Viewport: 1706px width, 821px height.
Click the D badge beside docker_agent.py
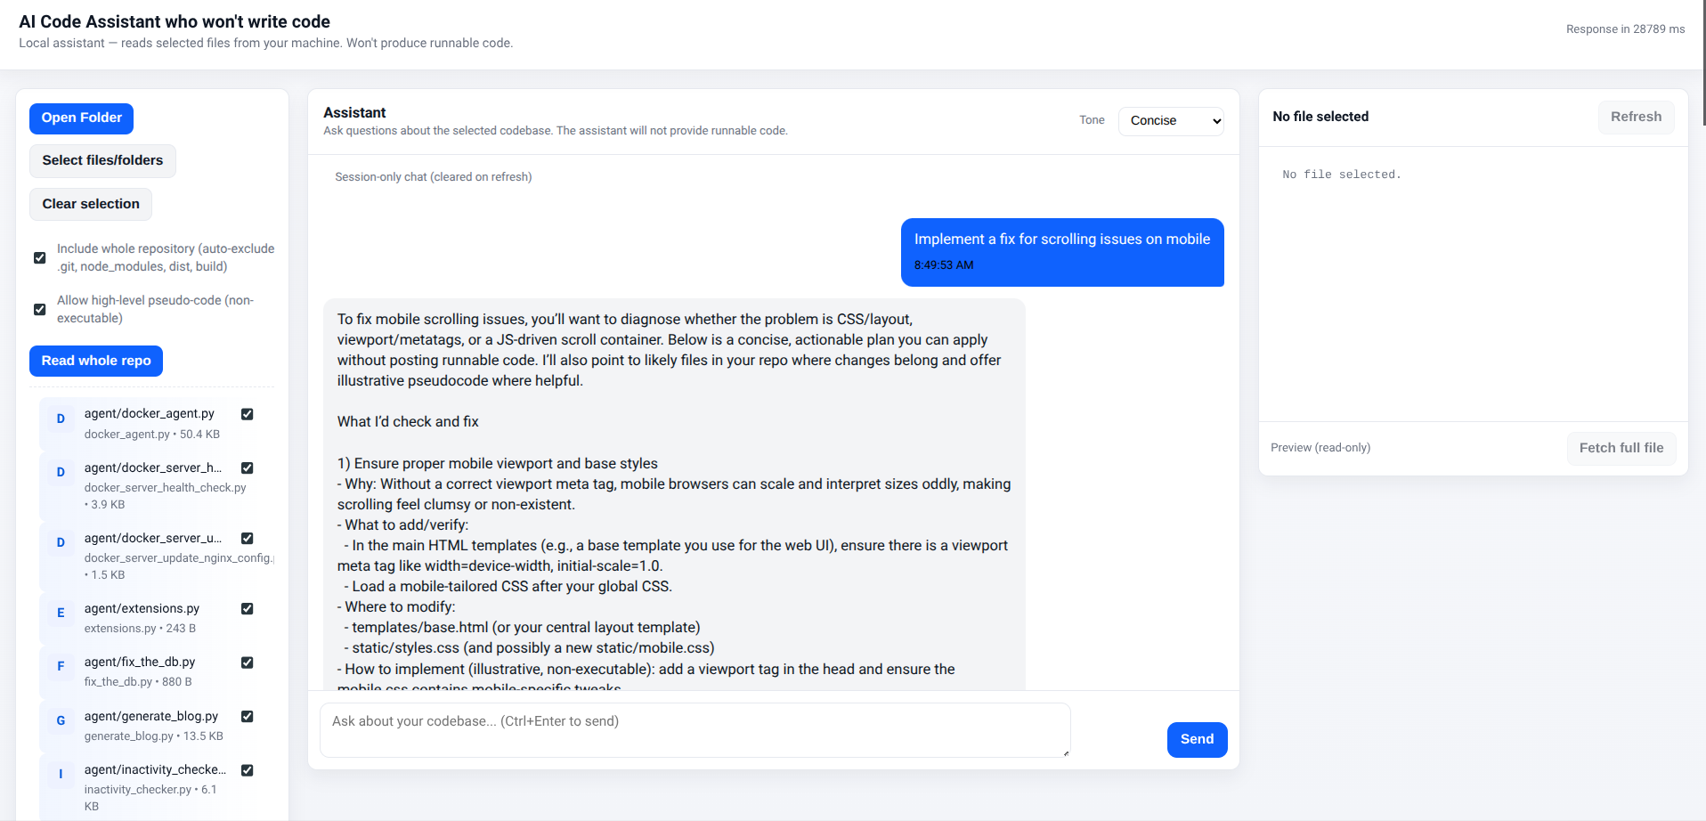pyautogui.click(x=61, y=419)
